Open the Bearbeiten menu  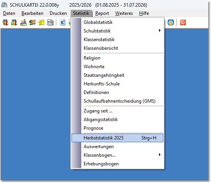tap(32, 13)
